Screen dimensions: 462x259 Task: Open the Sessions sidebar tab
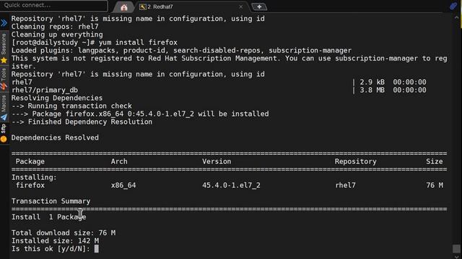4,44
